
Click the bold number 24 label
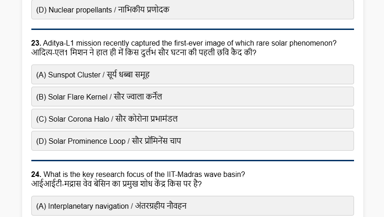point(36,174)
